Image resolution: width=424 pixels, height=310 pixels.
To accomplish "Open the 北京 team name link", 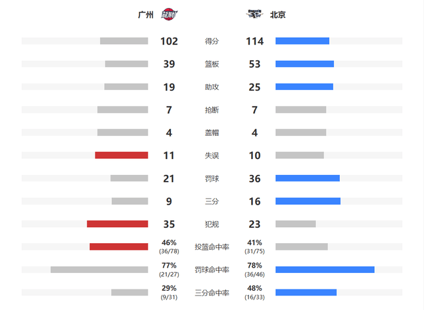I will click(x=278, y=15).
